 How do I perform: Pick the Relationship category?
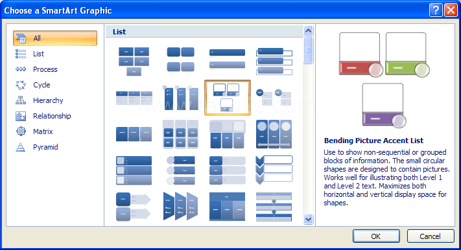point(55,116)
